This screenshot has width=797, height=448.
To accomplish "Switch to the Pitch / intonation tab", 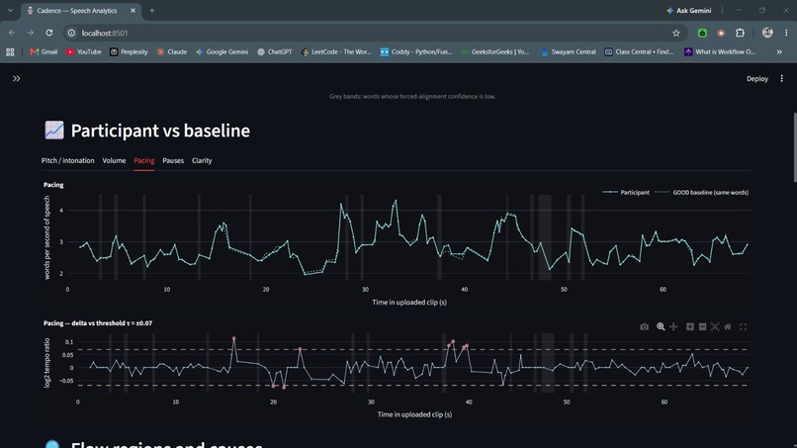I will (67, 160).
